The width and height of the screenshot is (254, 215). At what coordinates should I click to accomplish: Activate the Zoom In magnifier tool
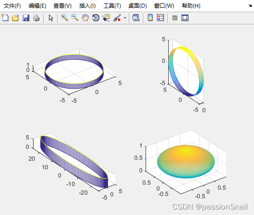click(64, 18)
